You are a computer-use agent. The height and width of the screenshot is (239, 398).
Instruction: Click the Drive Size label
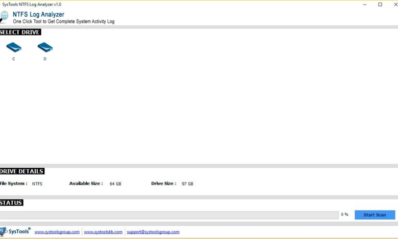pos(164,184)
